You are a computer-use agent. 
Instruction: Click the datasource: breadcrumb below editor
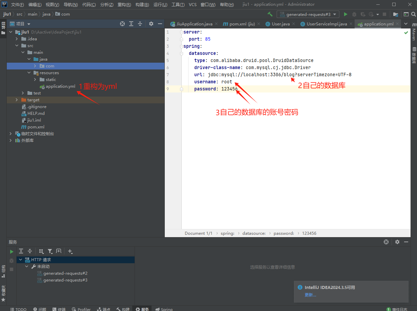(254, 233)
